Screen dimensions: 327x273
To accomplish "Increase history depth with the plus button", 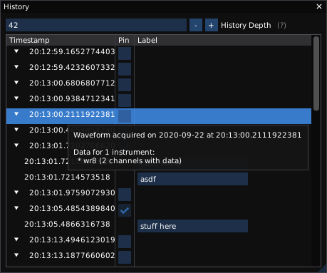I will [212, 25].
